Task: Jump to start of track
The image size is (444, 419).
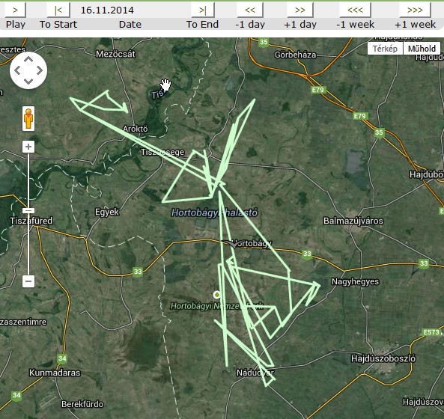Action: click(x=58, y=10)
